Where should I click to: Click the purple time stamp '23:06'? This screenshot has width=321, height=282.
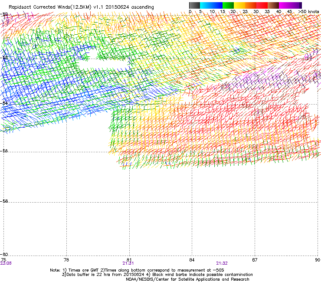6,263
